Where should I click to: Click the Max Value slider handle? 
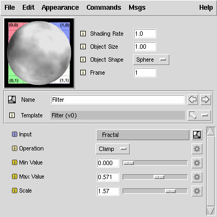point(159,177)
